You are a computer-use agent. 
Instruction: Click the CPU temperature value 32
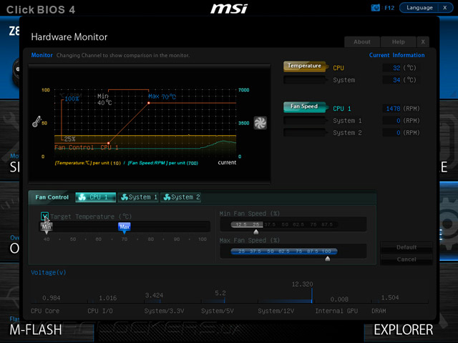[x=396, y=68]
